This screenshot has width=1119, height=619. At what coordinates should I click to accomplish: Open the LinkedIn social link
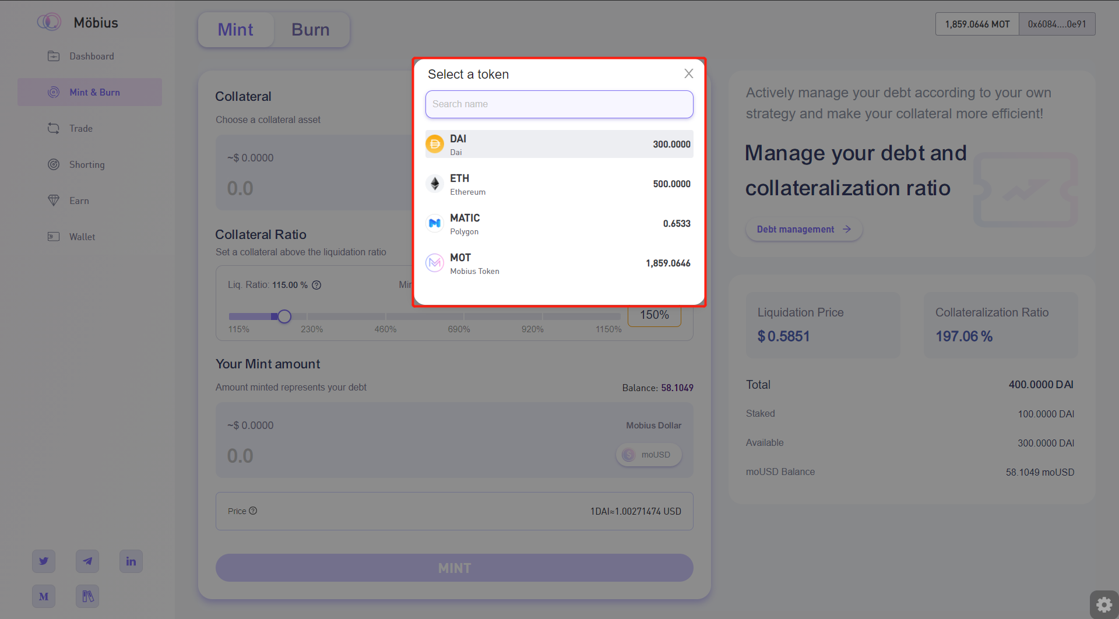click(131, 561)
